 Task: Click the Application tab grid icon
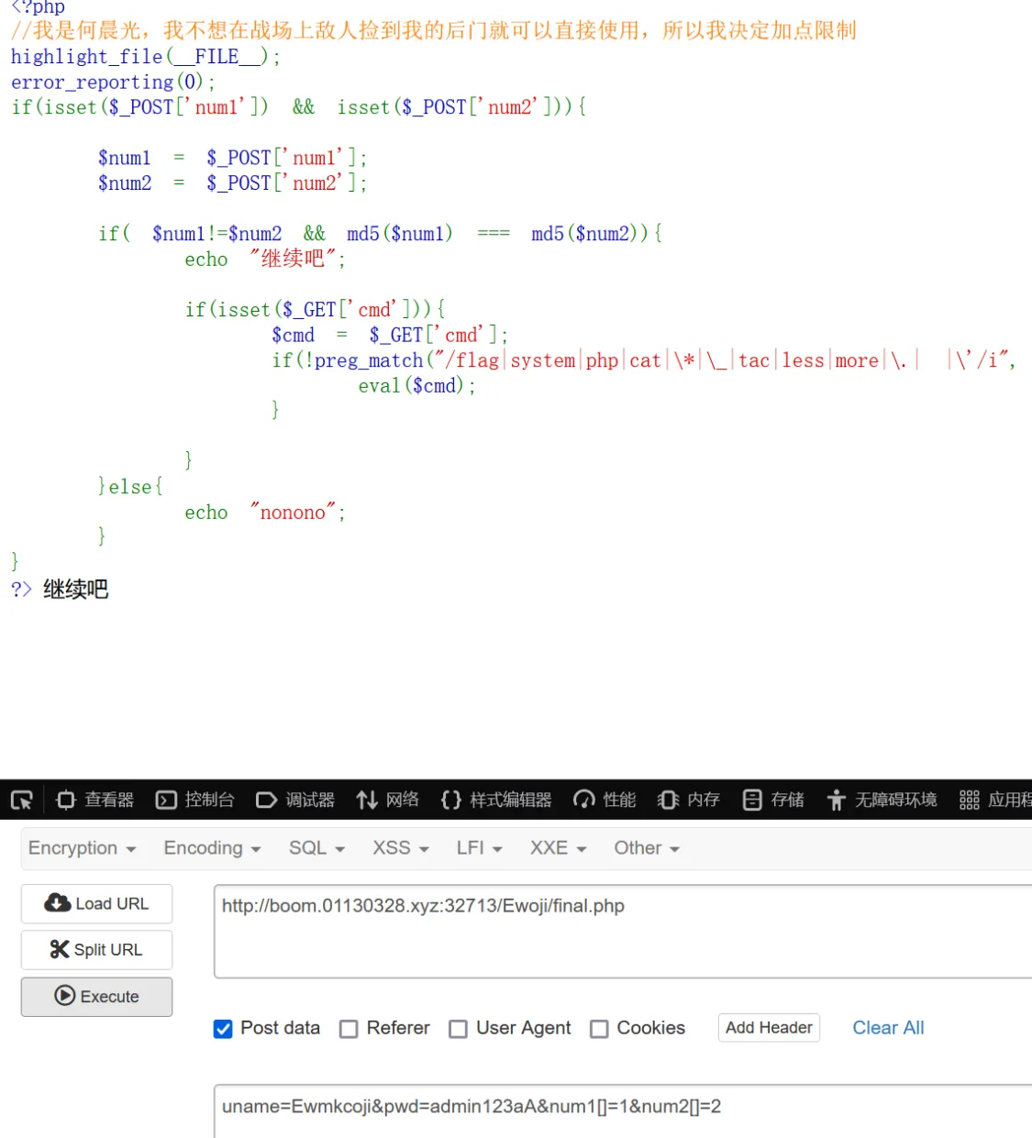970,800
